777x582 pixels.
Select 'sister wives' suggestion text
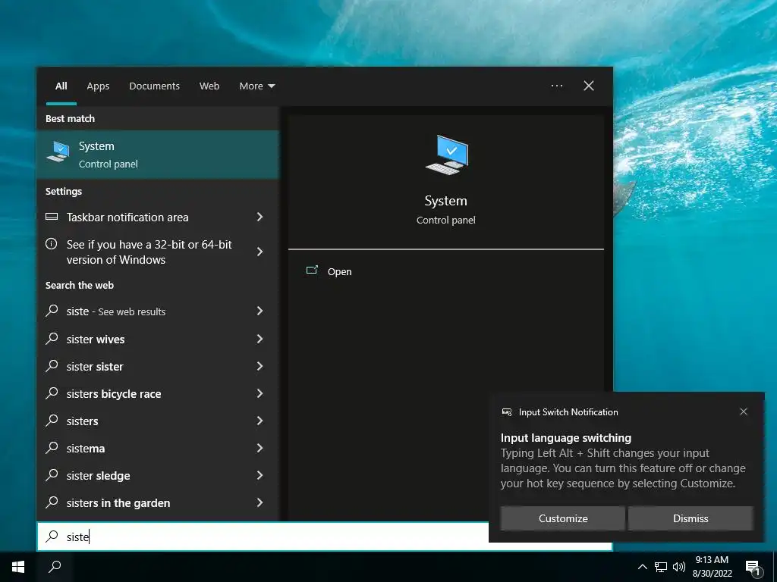[x=96, y=339]
